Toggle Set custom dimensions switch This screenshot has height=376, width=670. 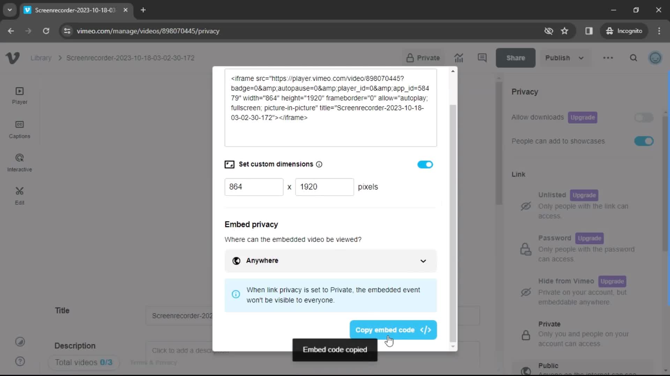point(425,164)
